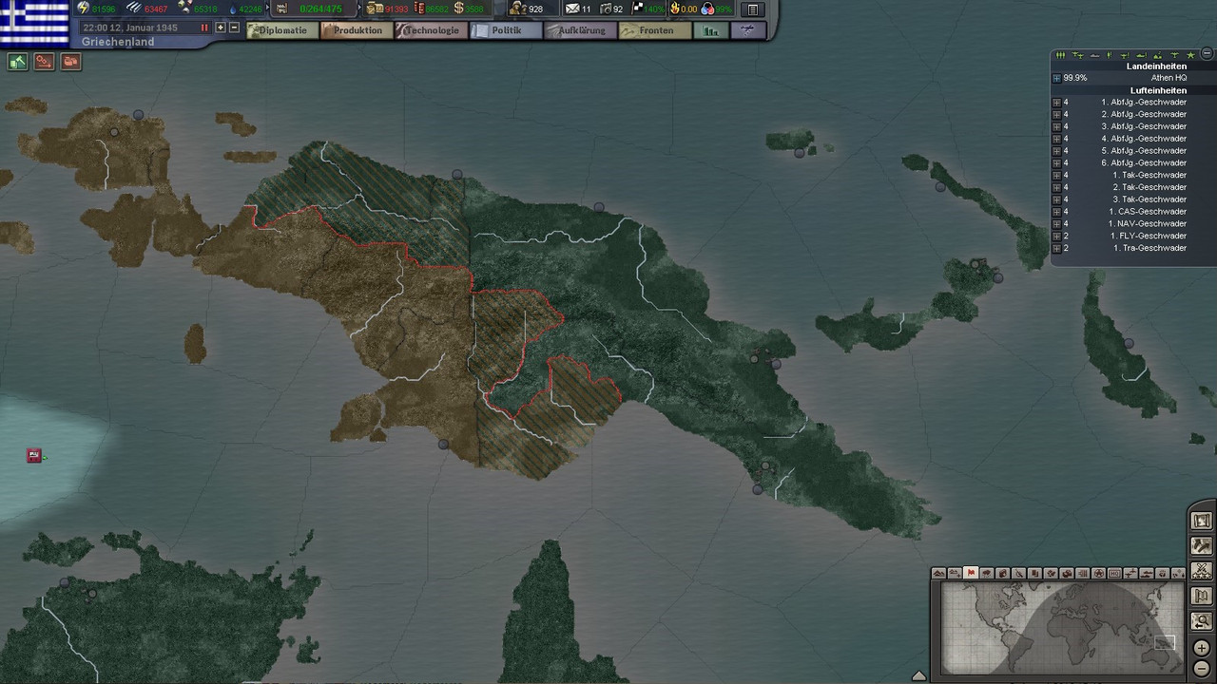This screenshot has width=1217, height=684.
Task: Open the Technologie tab
Action: click(x=431, y=30)
